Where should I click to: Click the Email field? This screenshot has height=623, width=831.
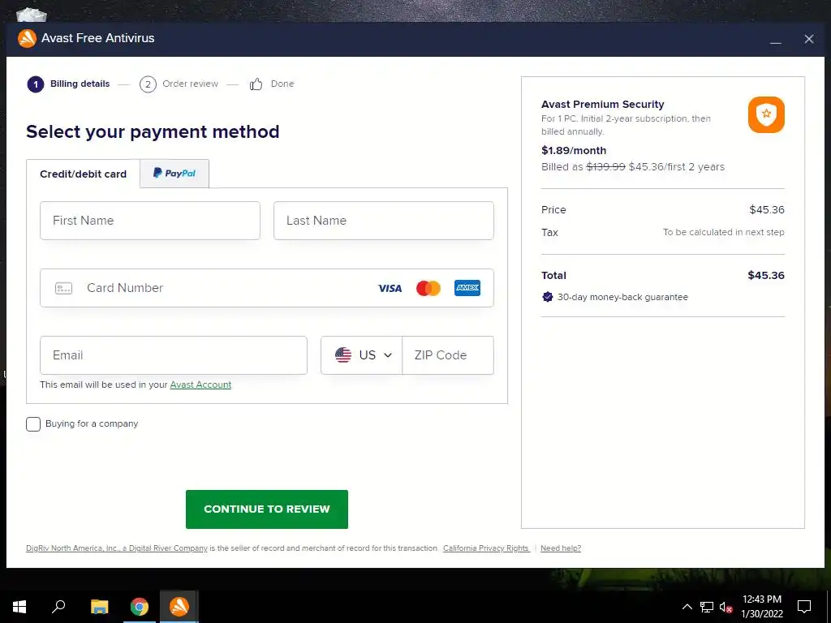pos(174,355)
